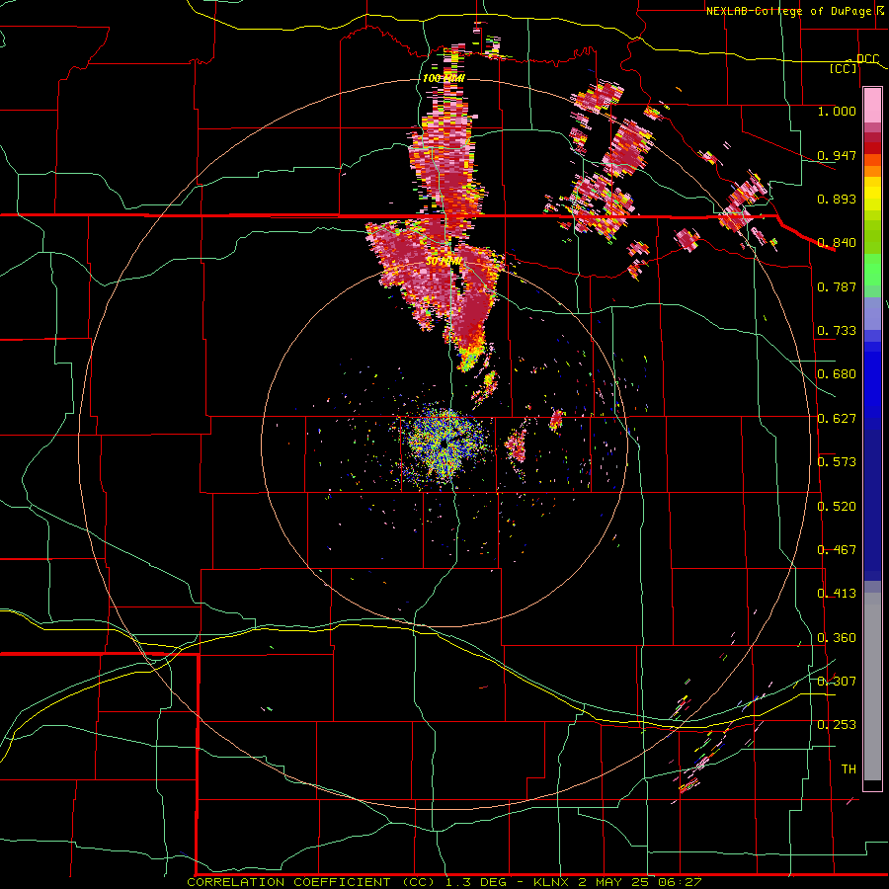
Task: Click the NEXLAB-College of DuPage header text
Action: 788,11
